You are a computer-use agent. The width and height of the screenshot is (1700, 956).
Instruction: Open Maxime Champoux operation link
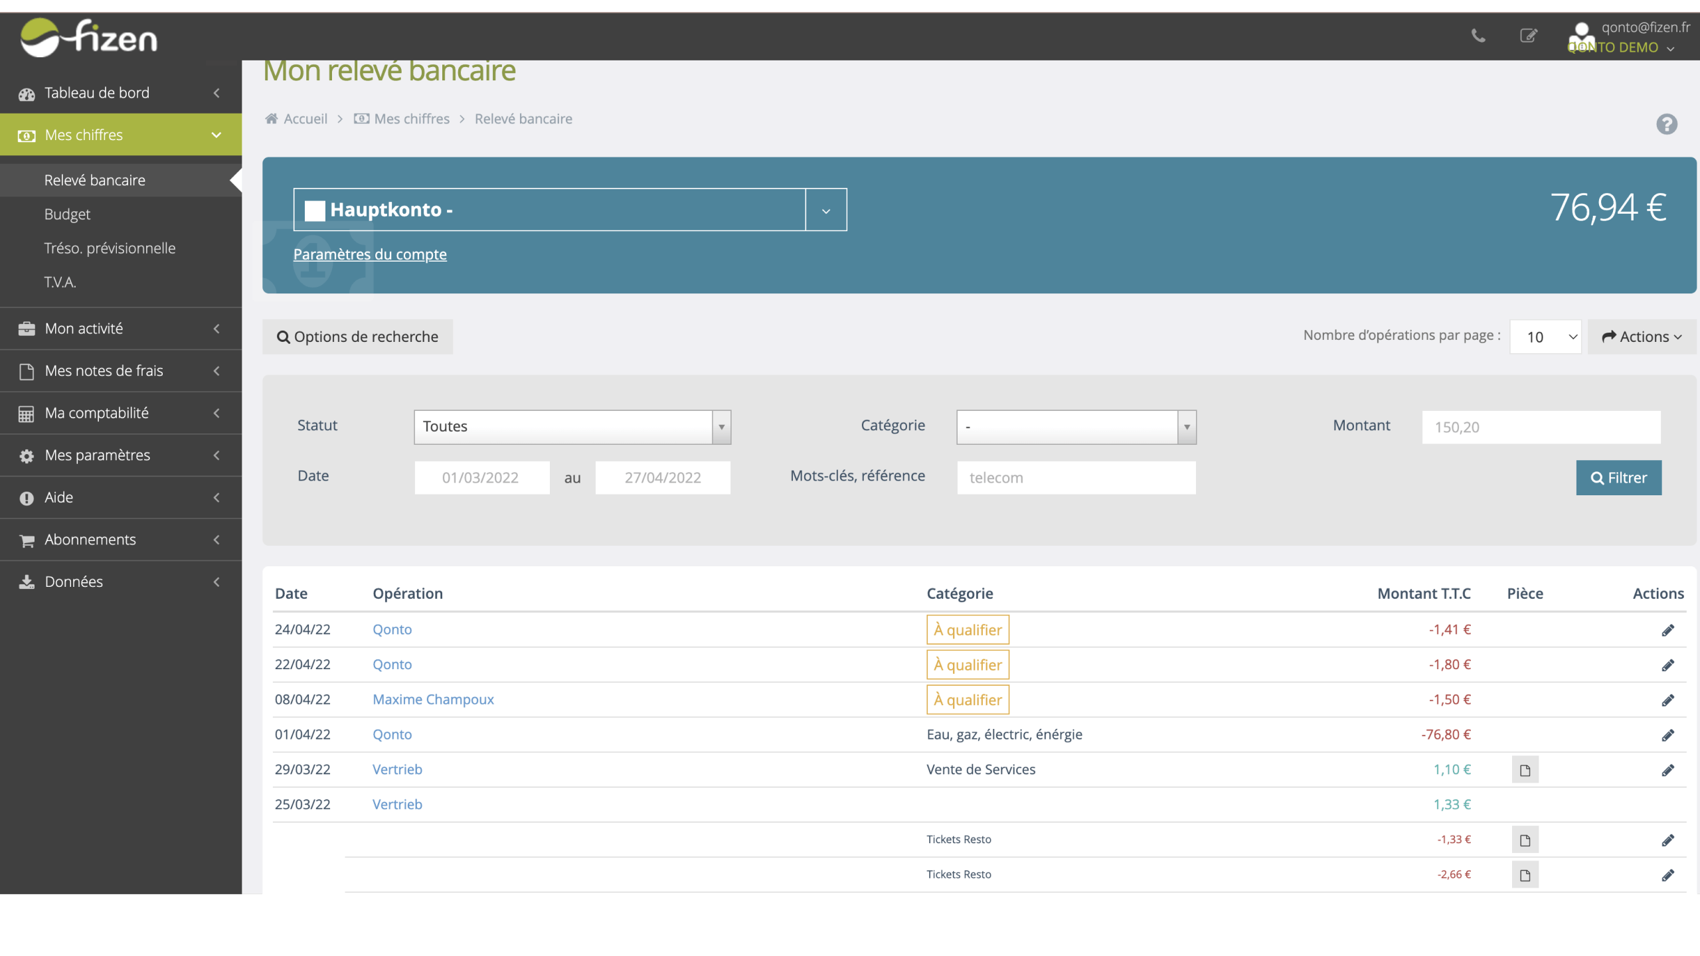coord(433,700)
